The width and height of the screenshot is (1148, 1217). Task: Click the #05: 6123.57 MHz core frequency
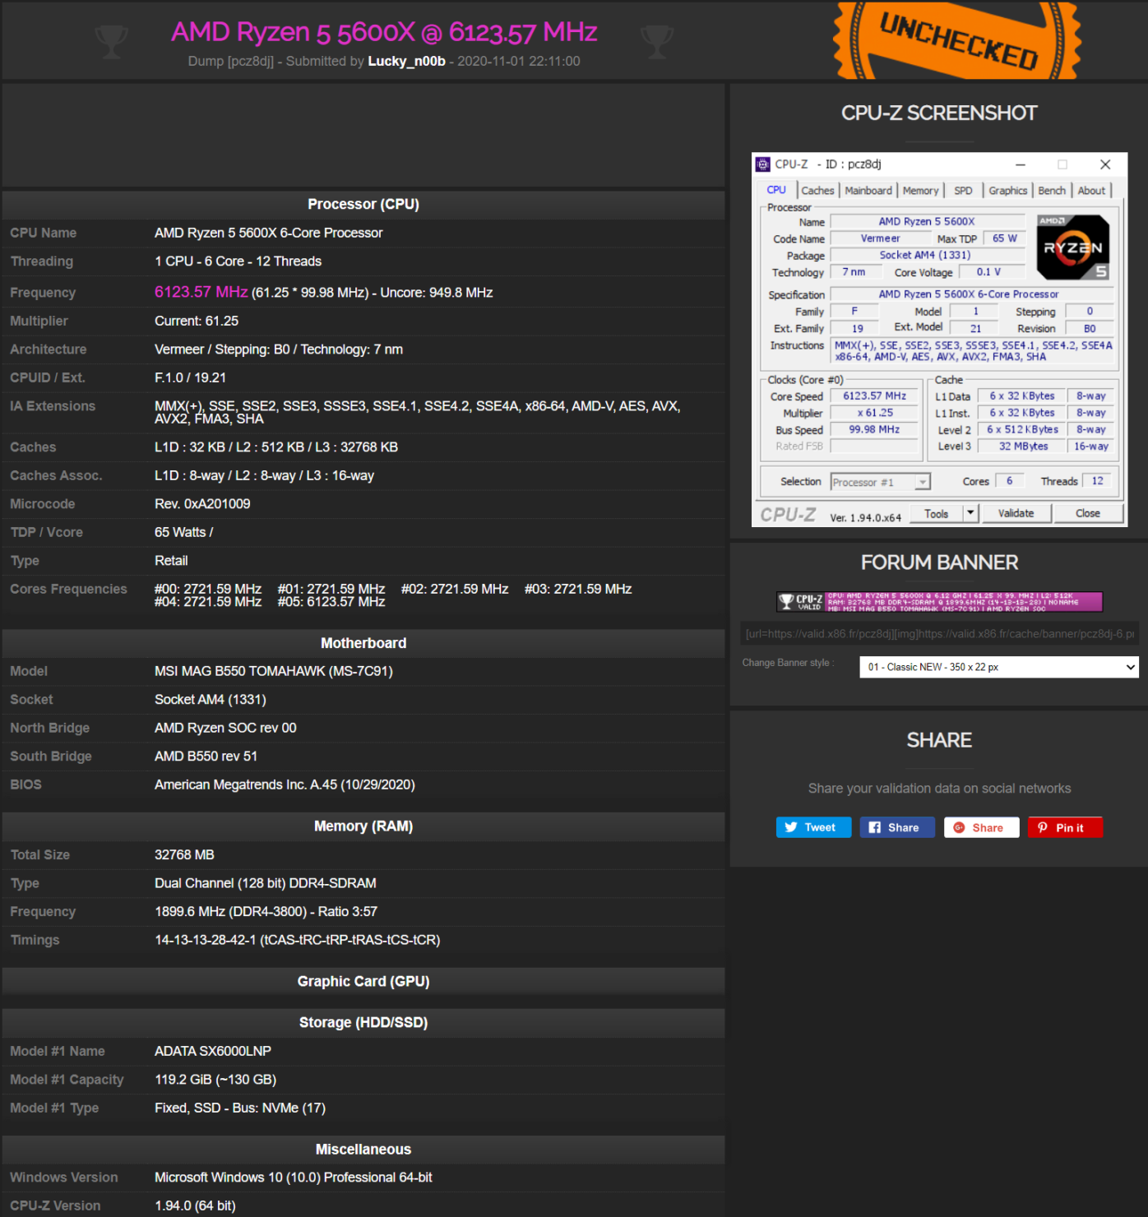pyautogui.click(x=331, y=602)
